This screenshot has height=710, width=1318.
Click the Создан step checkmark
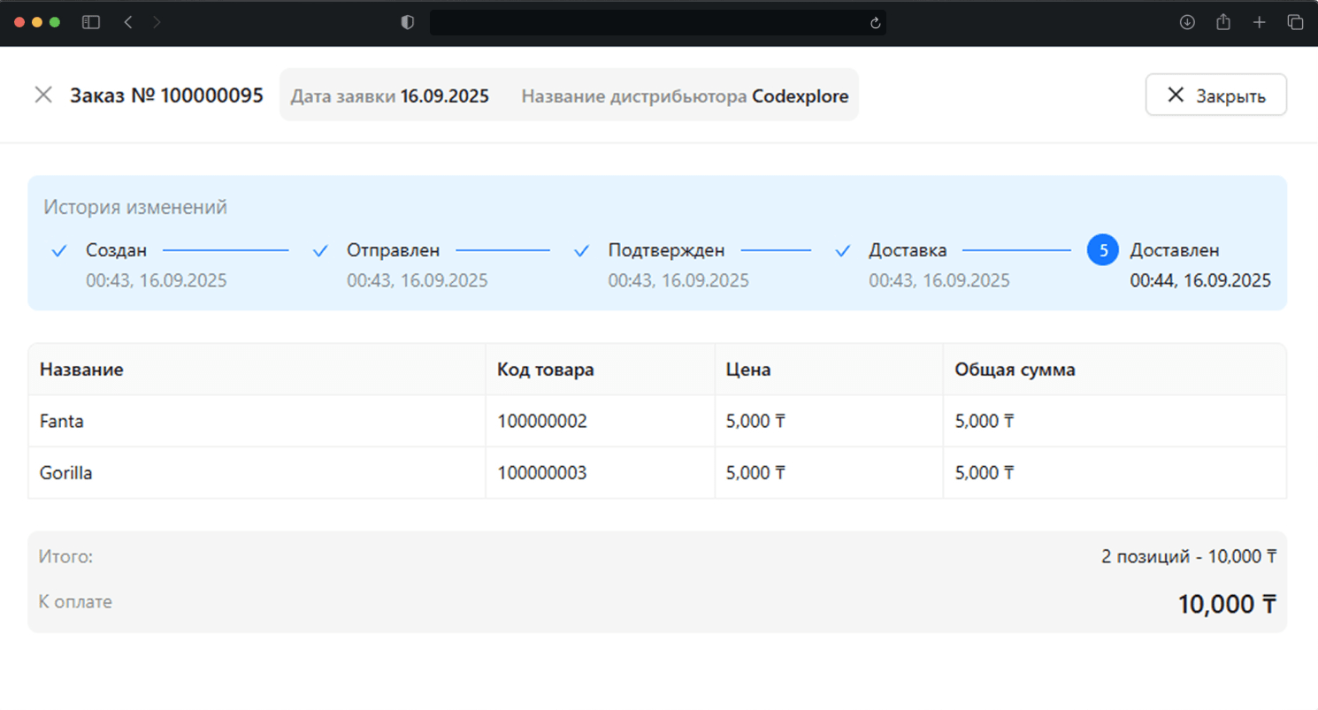coord(59,251)
